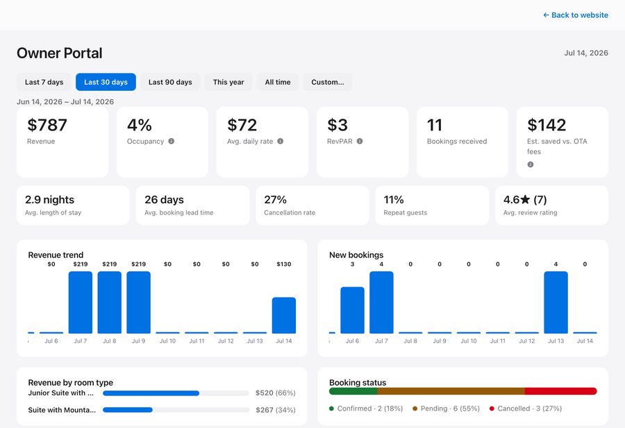This screenshot has width=625, height=428.
Task: Click the green Confirmed legend dot
Action: coord(332,409)
